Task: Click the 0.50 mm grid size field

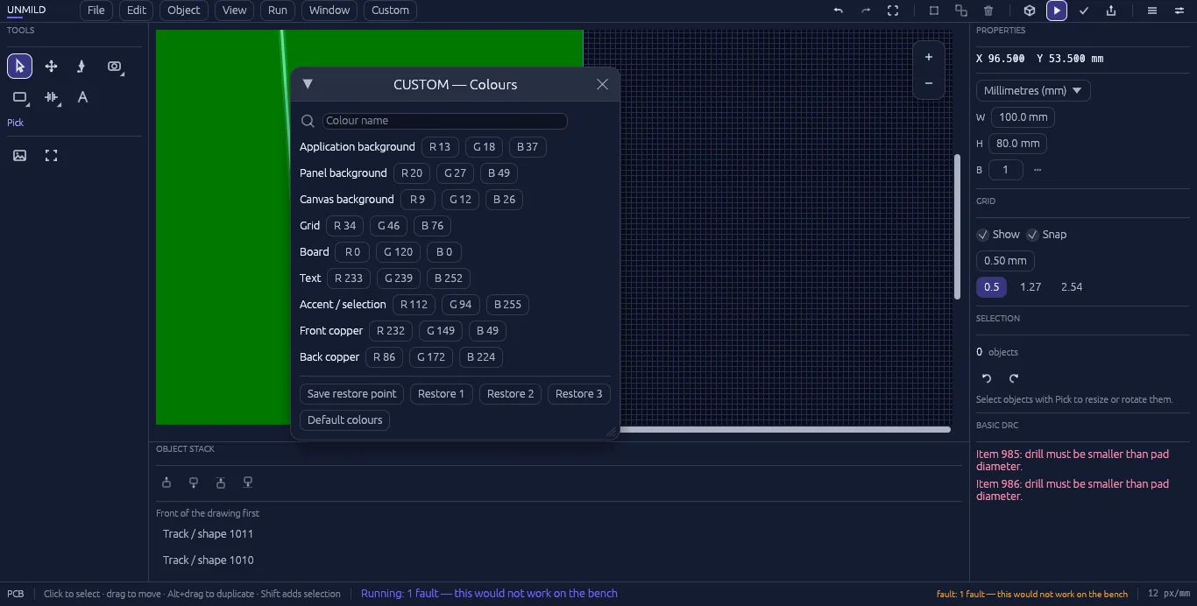Action: [x=1005, y=261]
